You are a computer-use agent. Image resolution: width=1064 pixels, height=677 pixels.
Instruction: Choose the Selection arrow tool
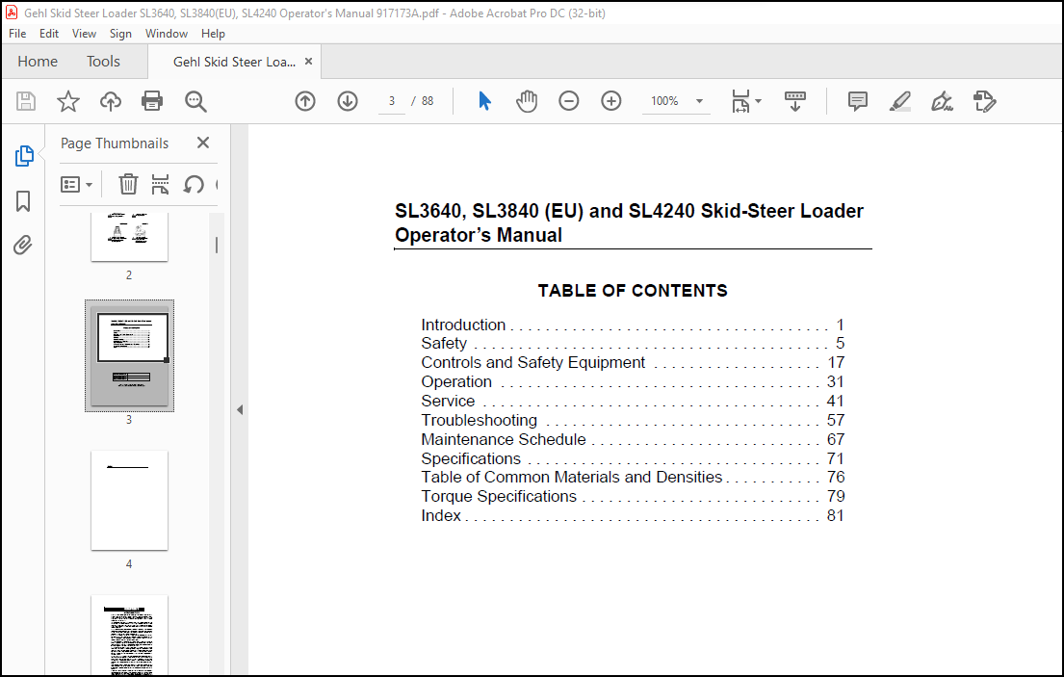click(x=484, y=101)
